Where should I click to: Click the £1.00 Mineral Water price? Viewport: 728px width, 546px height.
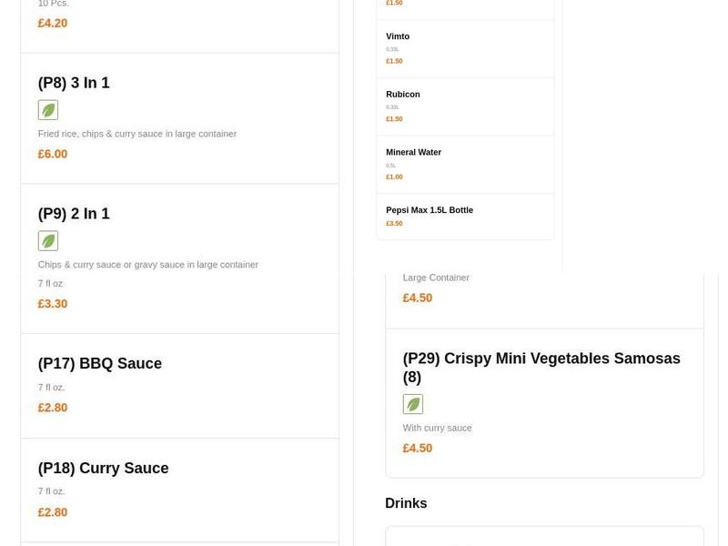(394, 177)
